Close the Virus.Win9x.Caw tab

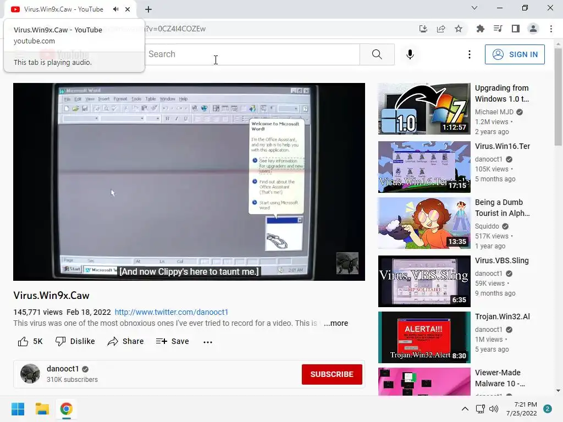click(x=128, y=9)
